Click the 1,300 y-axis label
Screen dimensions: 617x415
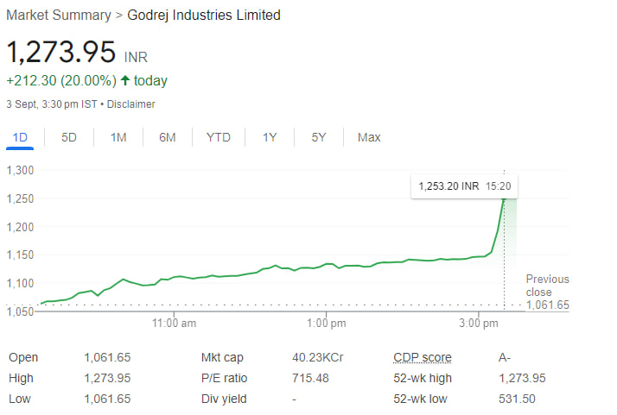tap(20, 171)
